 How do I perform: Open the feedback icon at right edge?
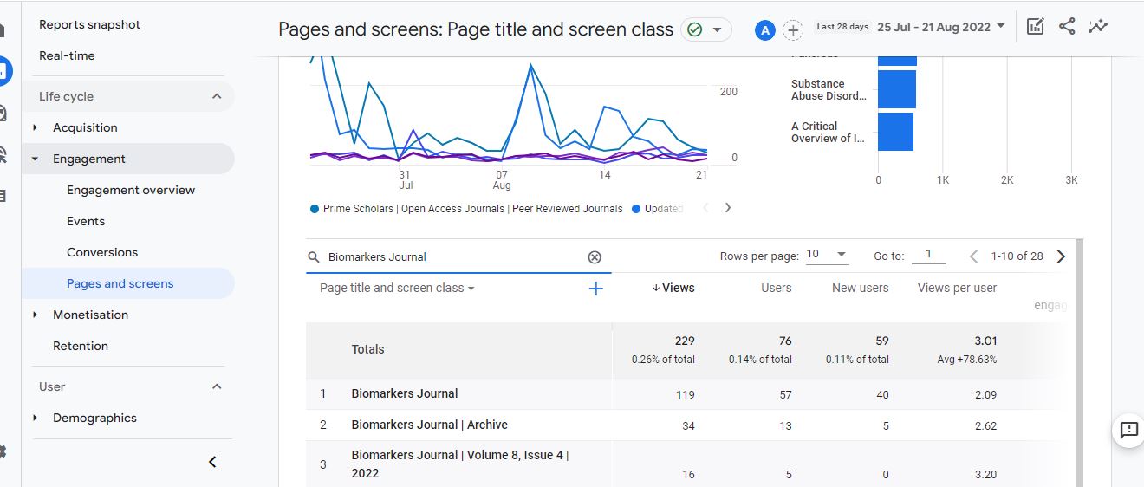tap(1128, 430)
